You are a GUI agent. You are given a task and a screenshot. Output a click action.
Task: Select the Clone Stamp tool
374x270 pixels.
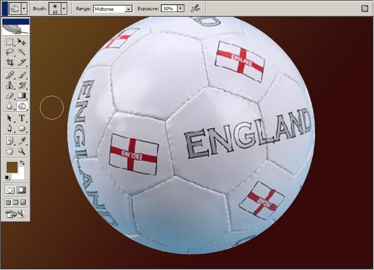pyautogui.click(x=10, y=85)
